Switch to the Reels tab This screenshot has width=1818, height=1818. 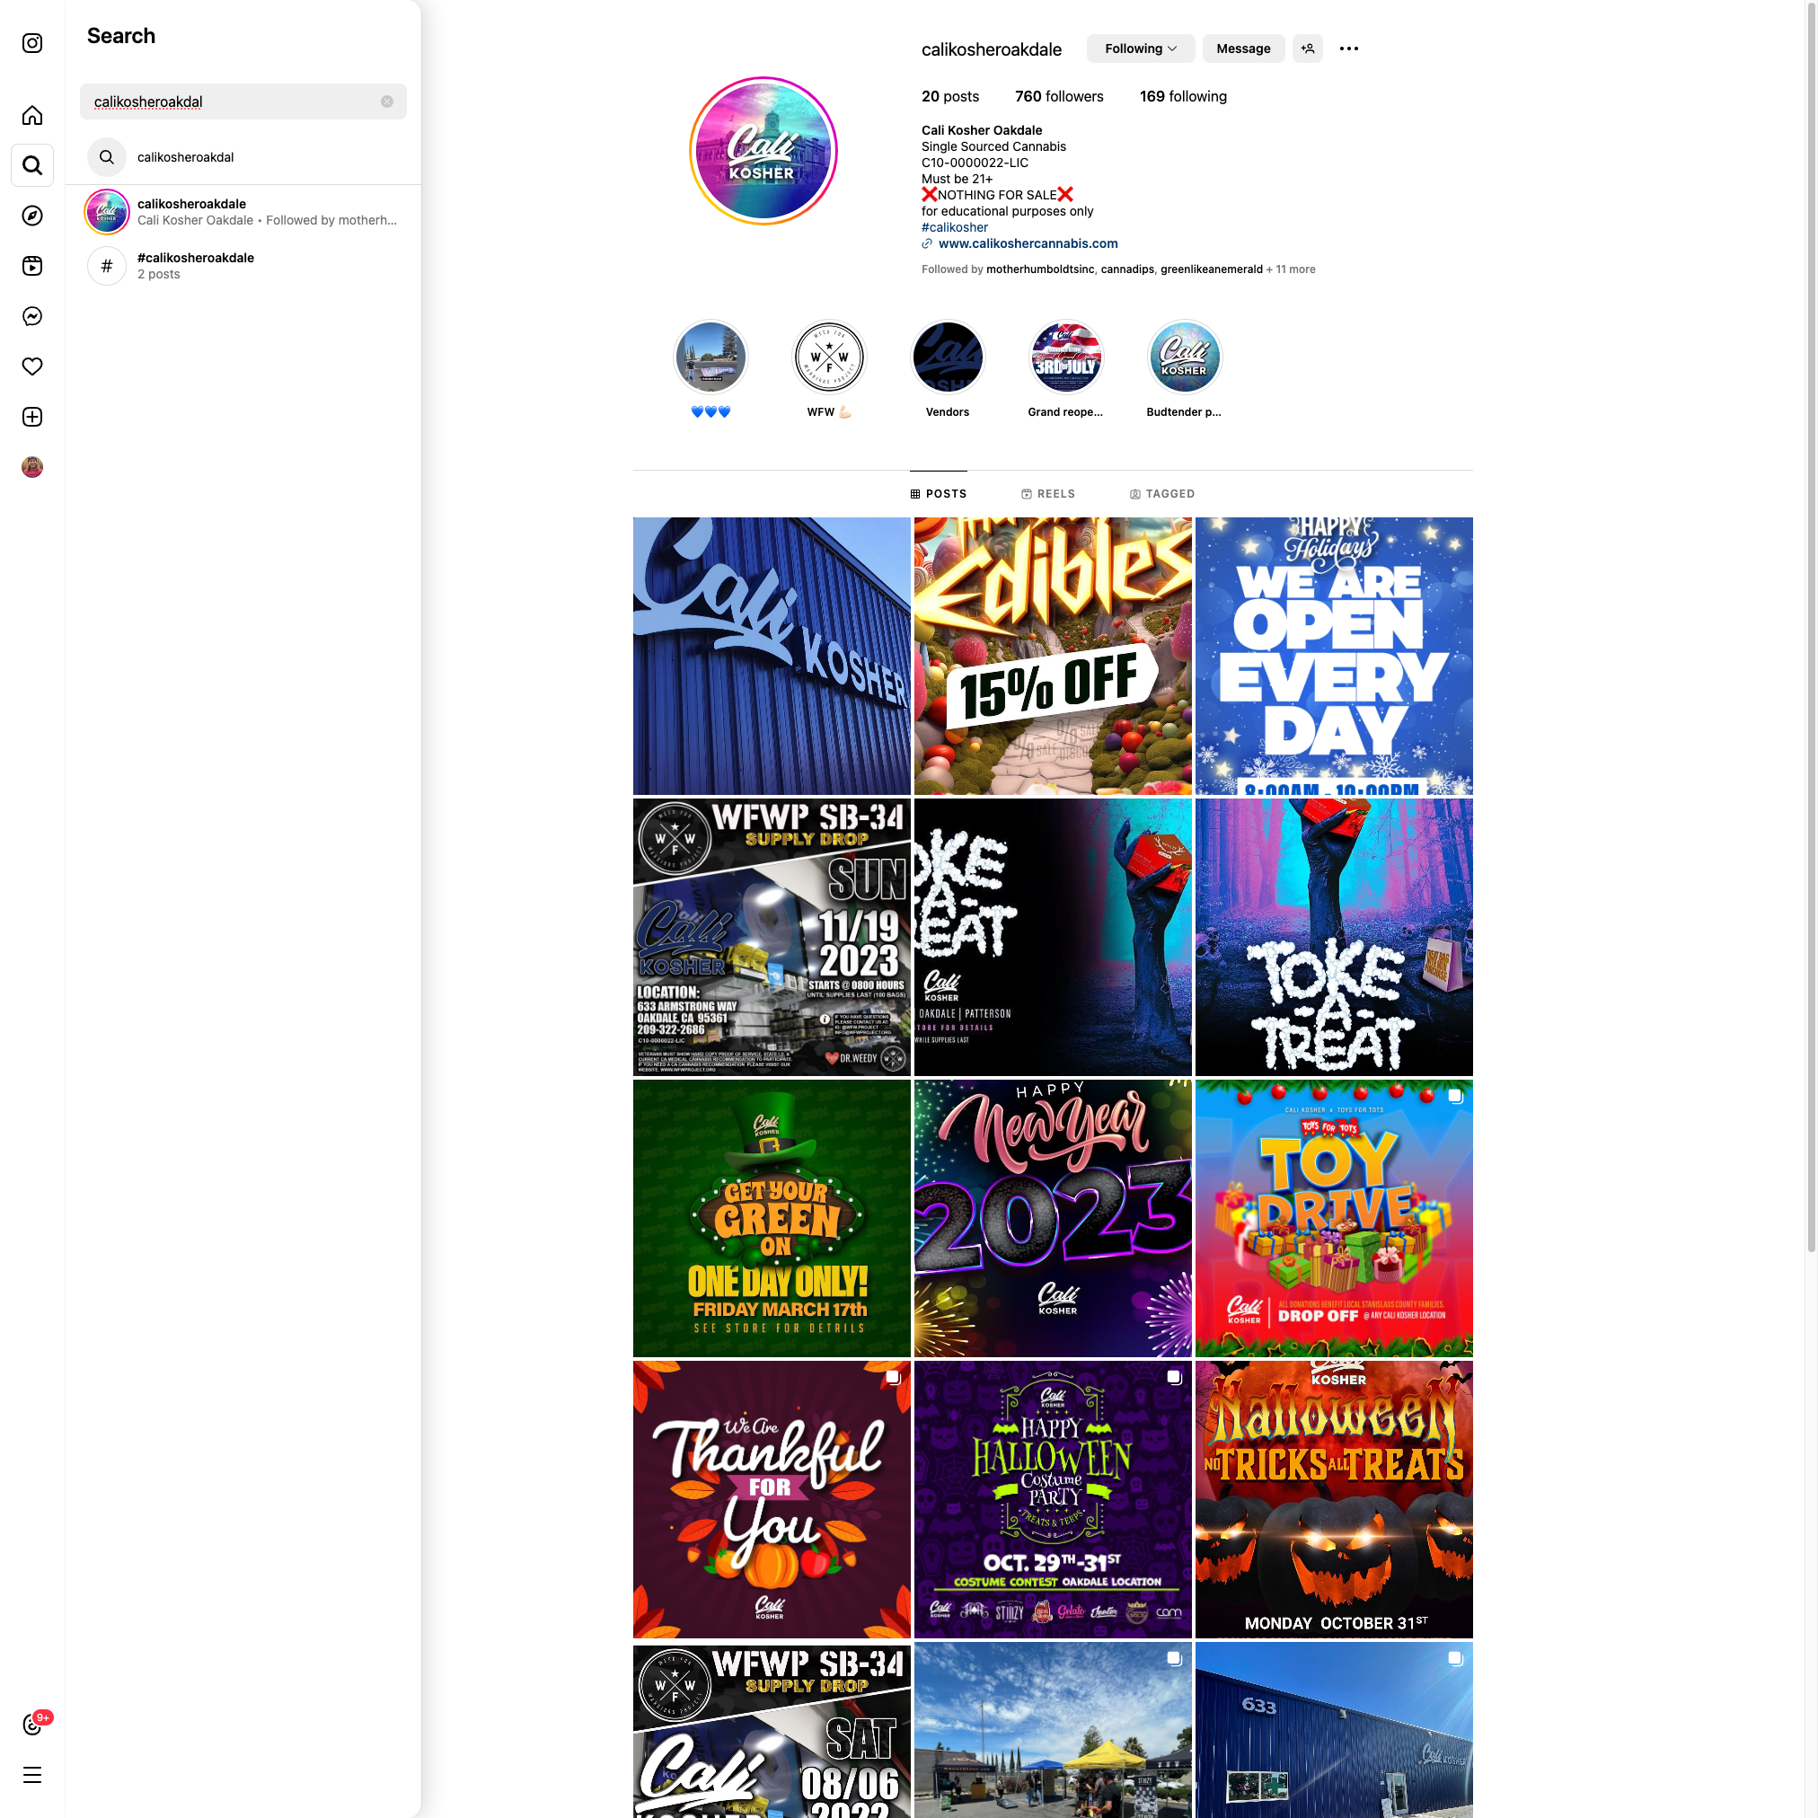[1047, 494]
